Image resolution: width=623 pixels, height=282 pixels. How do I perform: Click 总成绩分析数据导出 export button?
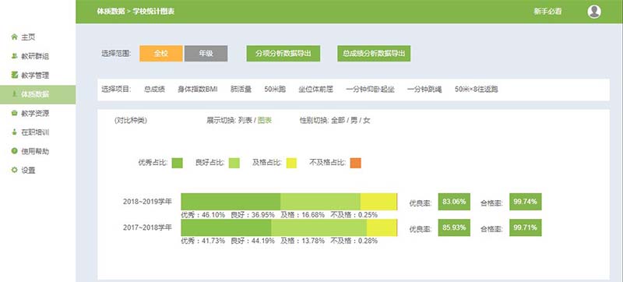point(374,53)
